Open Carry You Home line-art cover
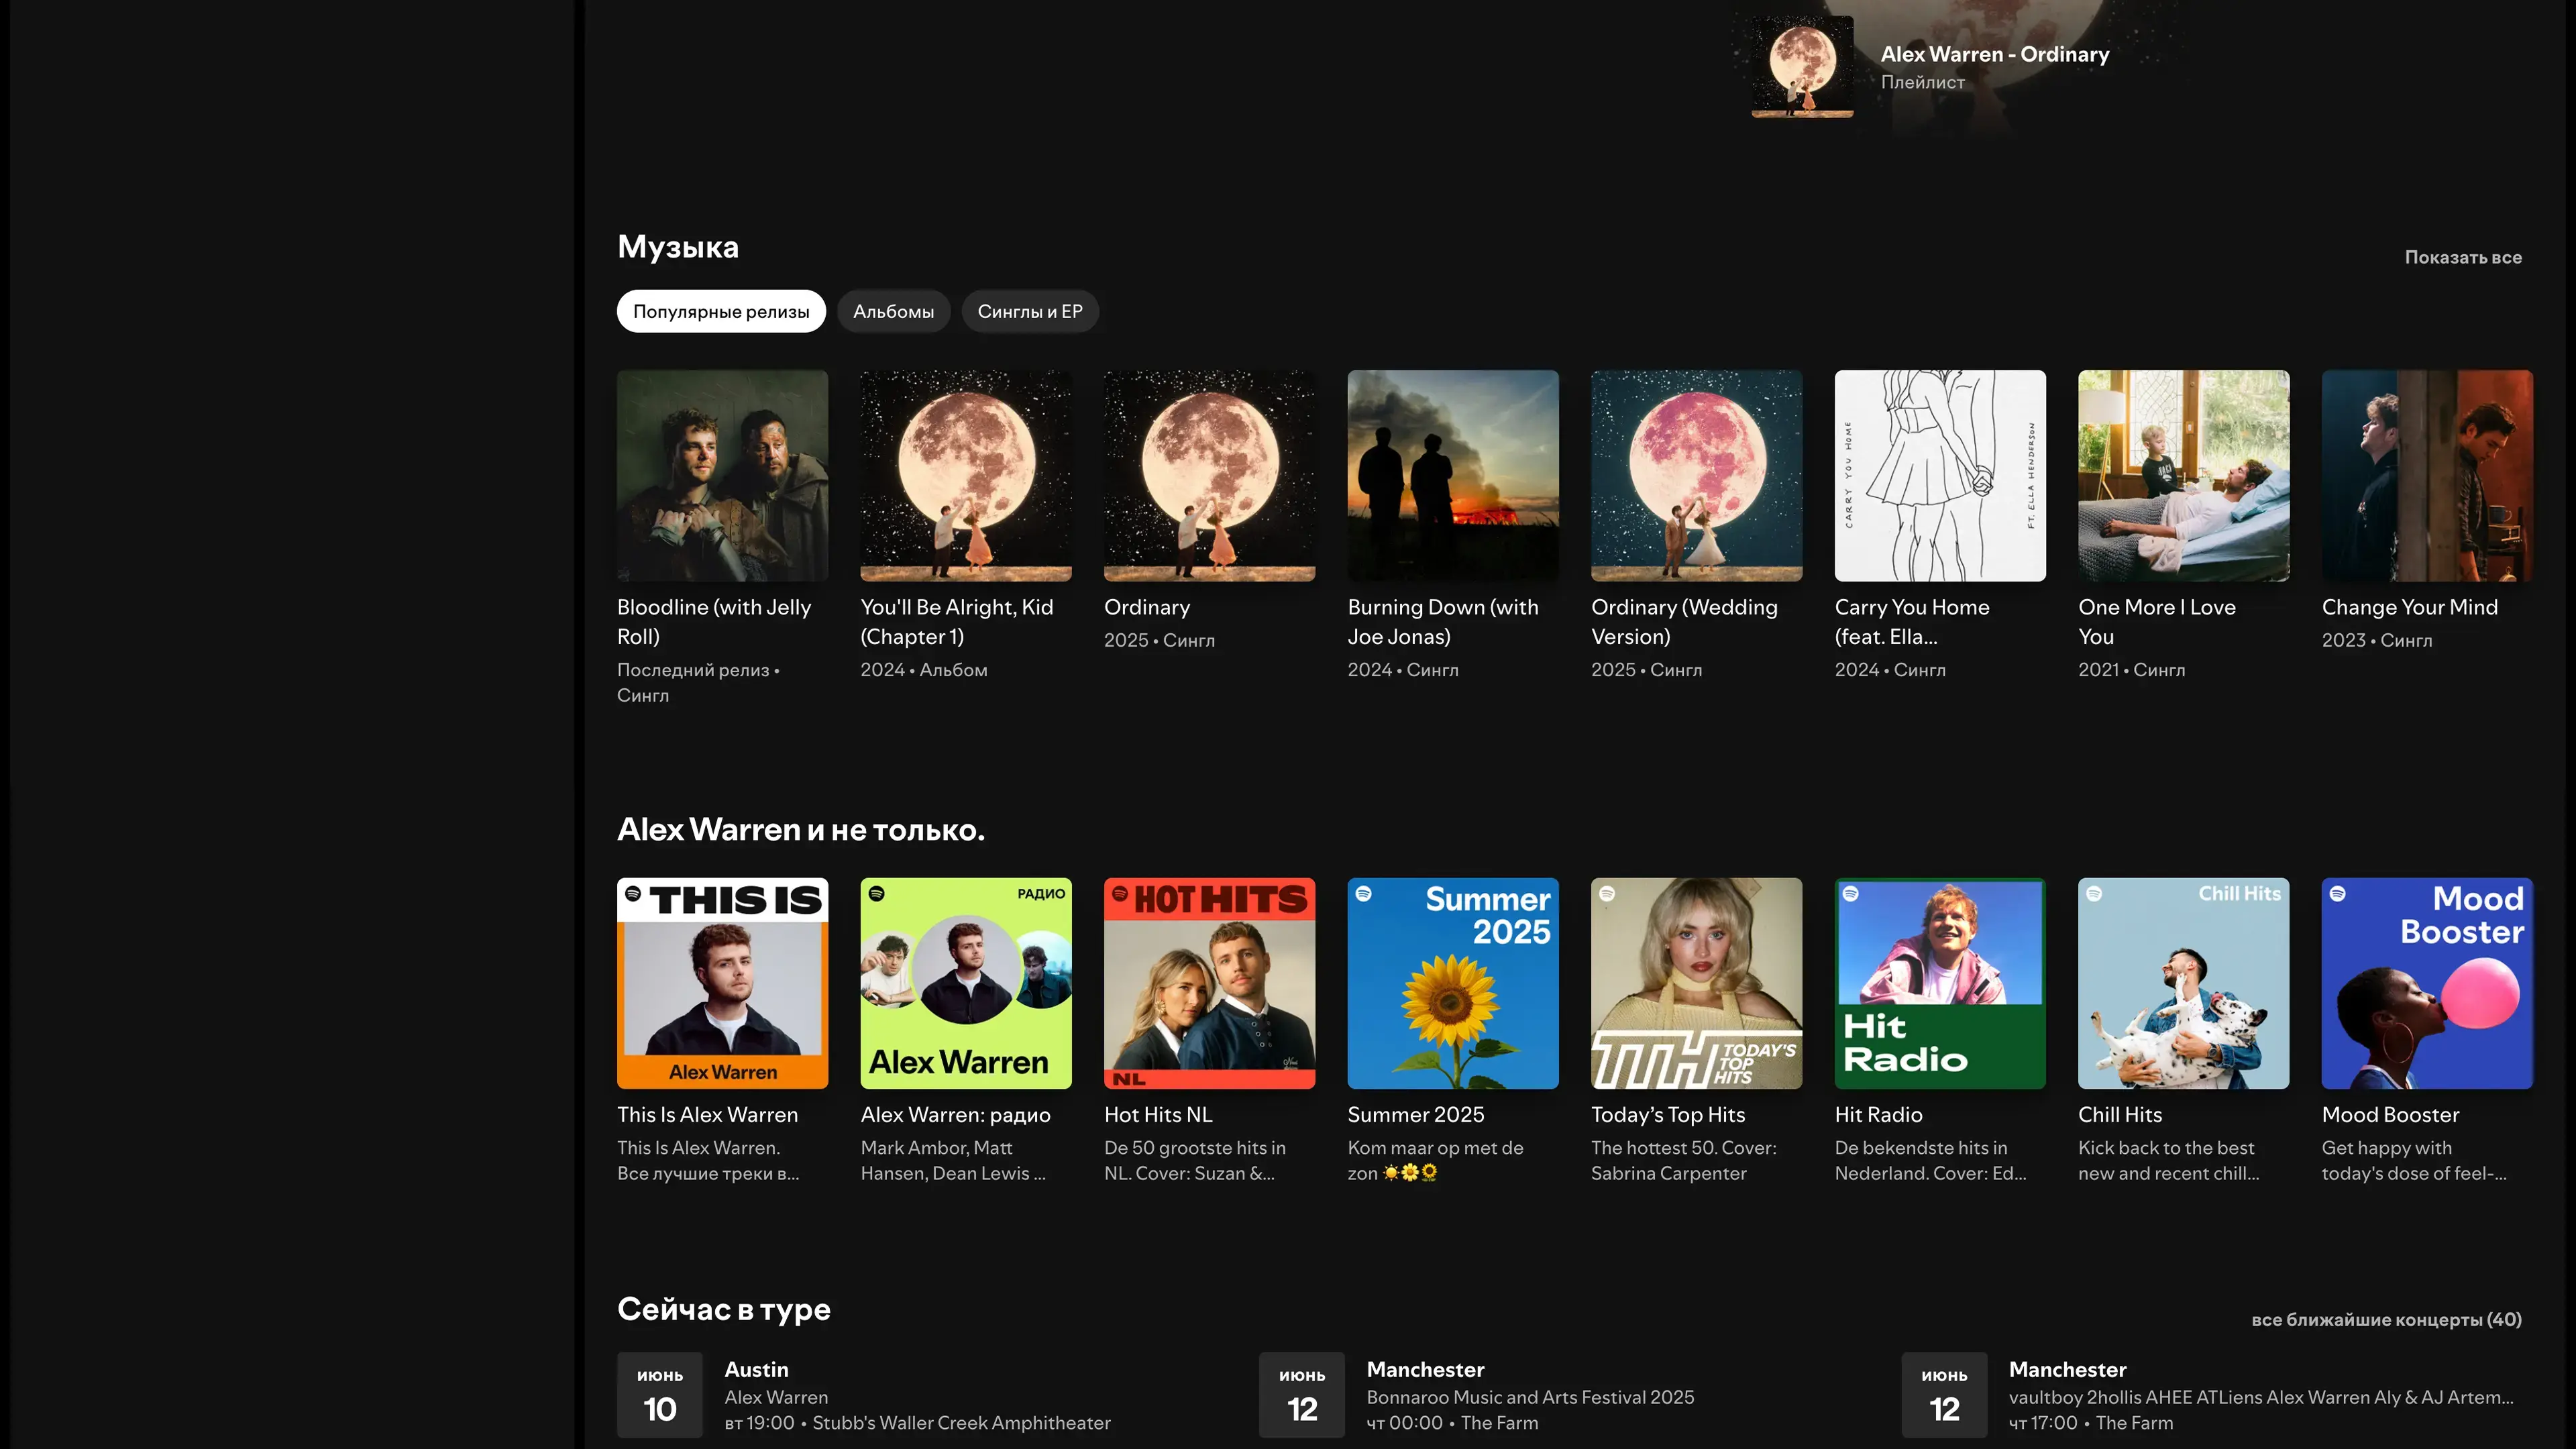 pos(1939,475)
